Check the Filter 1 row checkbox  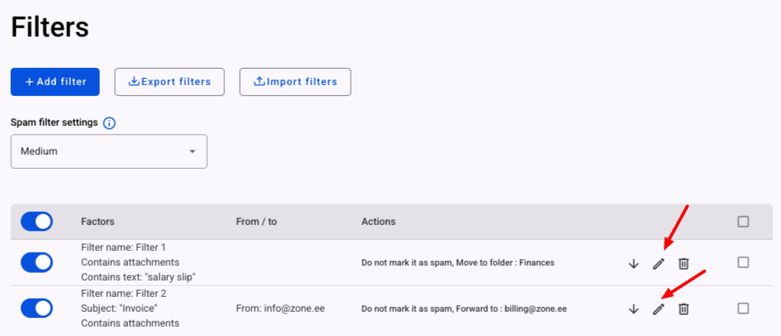click(x=744, y=263)
